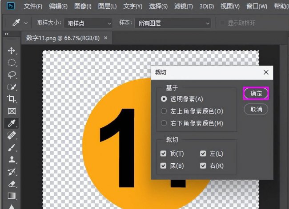Close the 裁切 dialog

[266, 72]
